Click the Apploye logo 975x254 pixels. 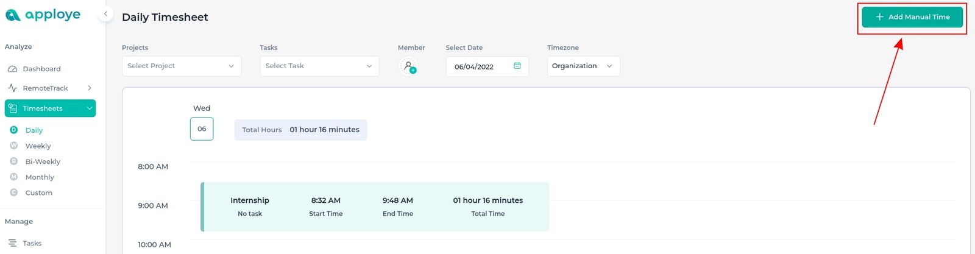(43, 15)
